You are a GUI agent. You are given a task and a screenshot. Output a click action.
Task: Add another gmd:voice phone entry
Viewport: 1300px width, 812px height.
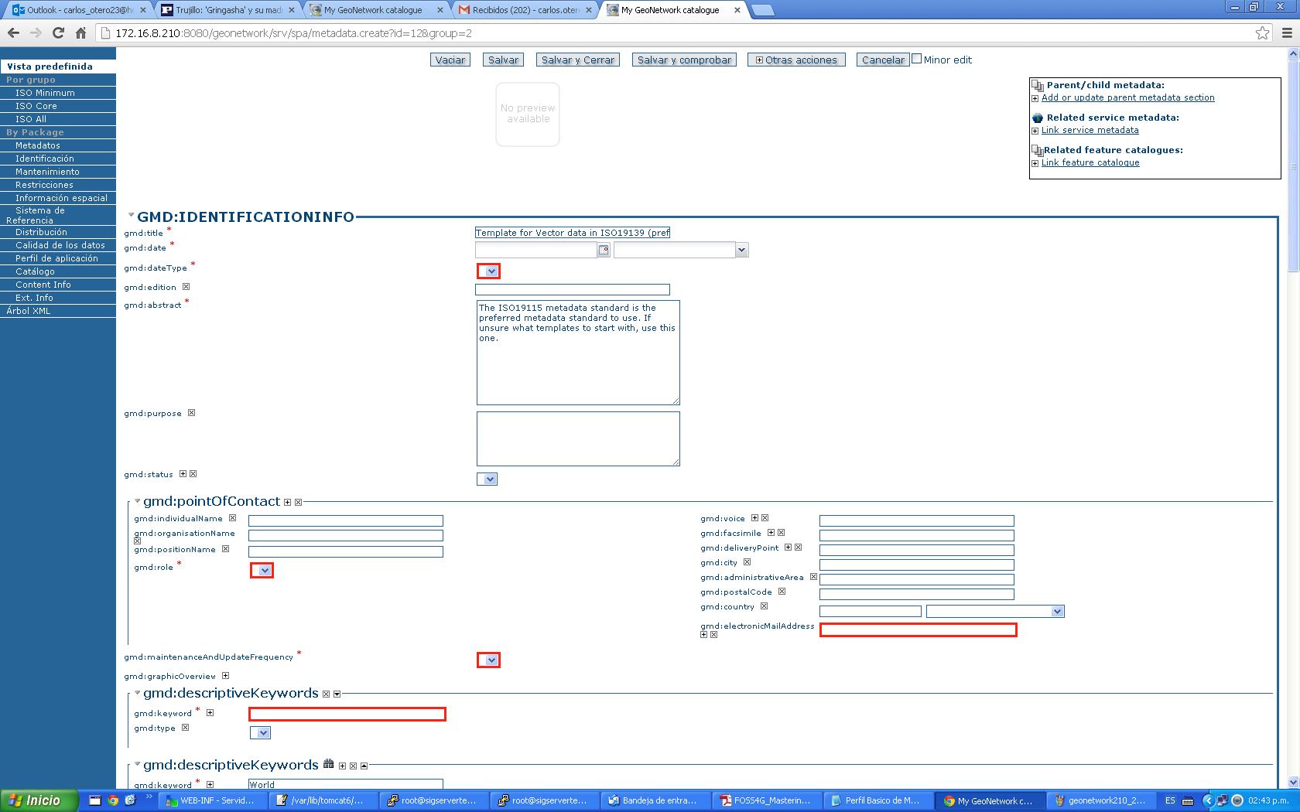(x=754, y=518)
